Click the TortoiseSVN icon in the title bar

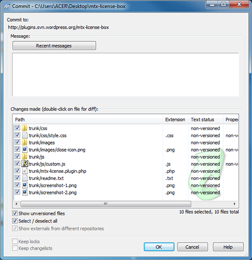point(7,7)
